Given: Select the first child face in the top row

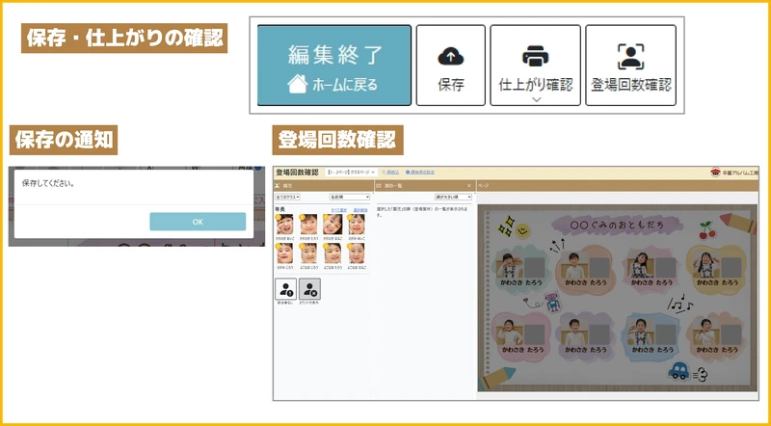Looking at the screenshot, I should (x=284, y=225).
